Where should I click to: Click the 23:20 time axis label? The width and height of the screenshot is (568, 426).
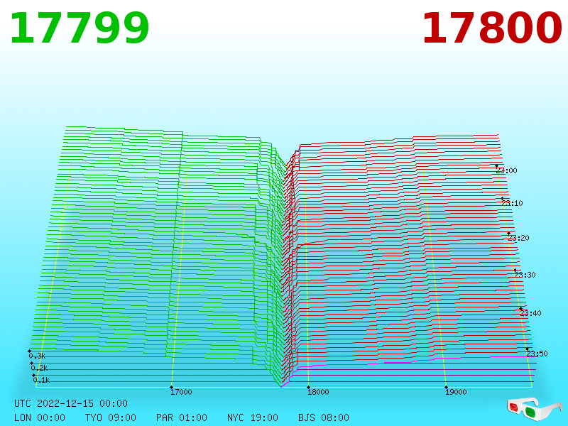point(518,238)
